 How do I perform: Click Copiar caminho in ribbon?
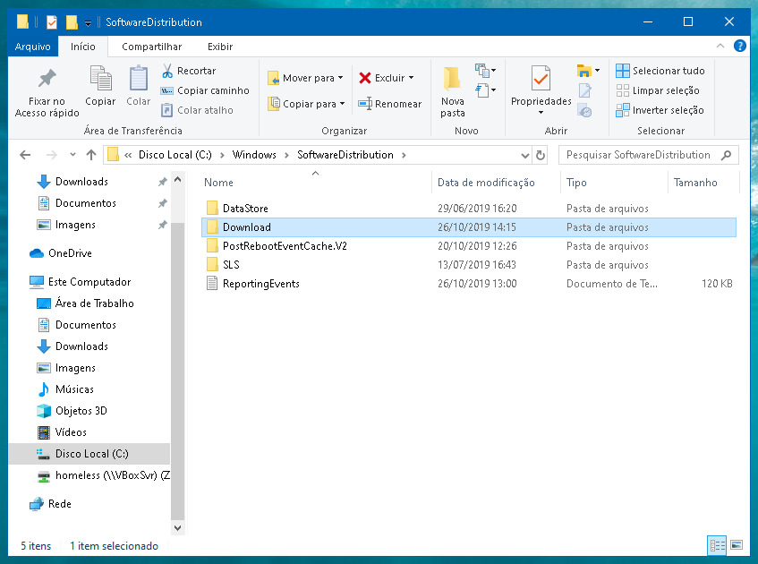pos(205,90)
